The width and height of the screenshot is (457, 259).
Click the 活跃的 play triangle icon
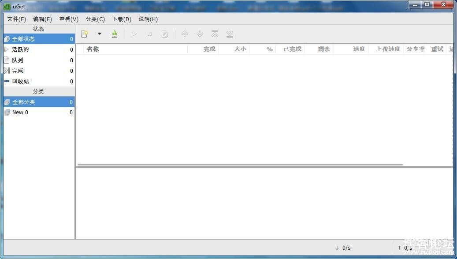[7, 49]
